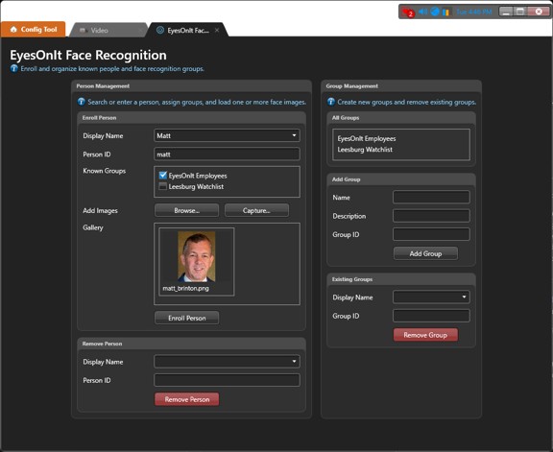The image size is (553, 452).
Task: Click the red Remove Person button
Action: tap(186, 399)
